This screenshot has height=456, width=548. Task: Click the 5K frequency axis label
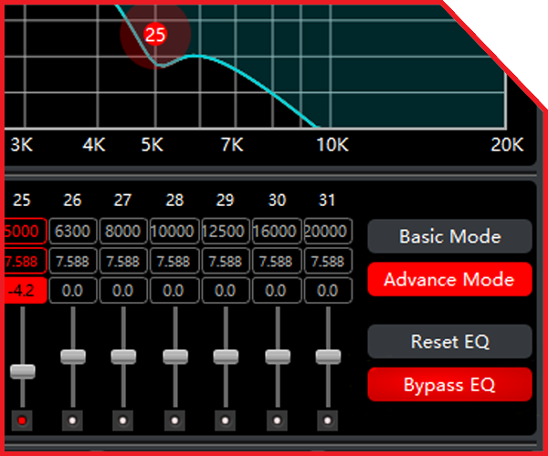[x=152, y=144]
